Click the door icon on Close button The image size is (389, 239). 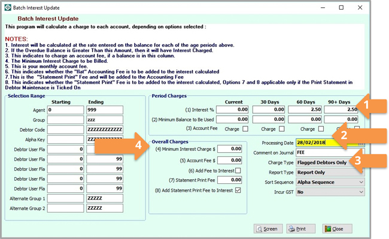(x=328, y=229)
